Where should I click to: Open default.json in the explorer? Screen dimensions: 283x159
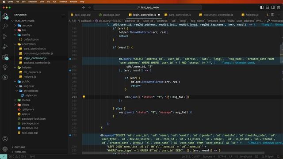click(x=31, y=39)
